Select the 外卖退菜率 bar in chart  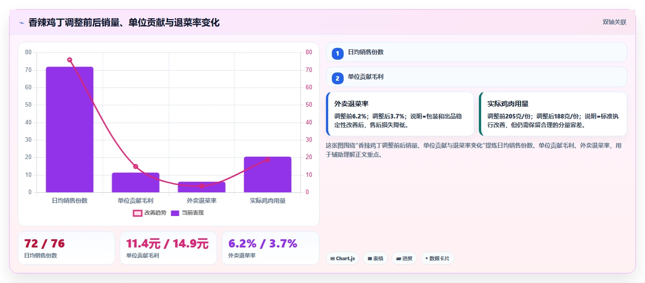[202, 187]
